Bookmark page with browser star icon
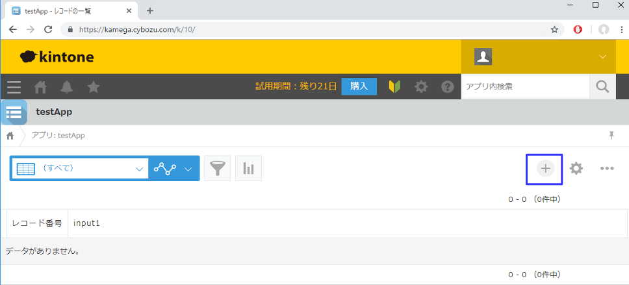 pyautogui.click(x=554, y=29)
